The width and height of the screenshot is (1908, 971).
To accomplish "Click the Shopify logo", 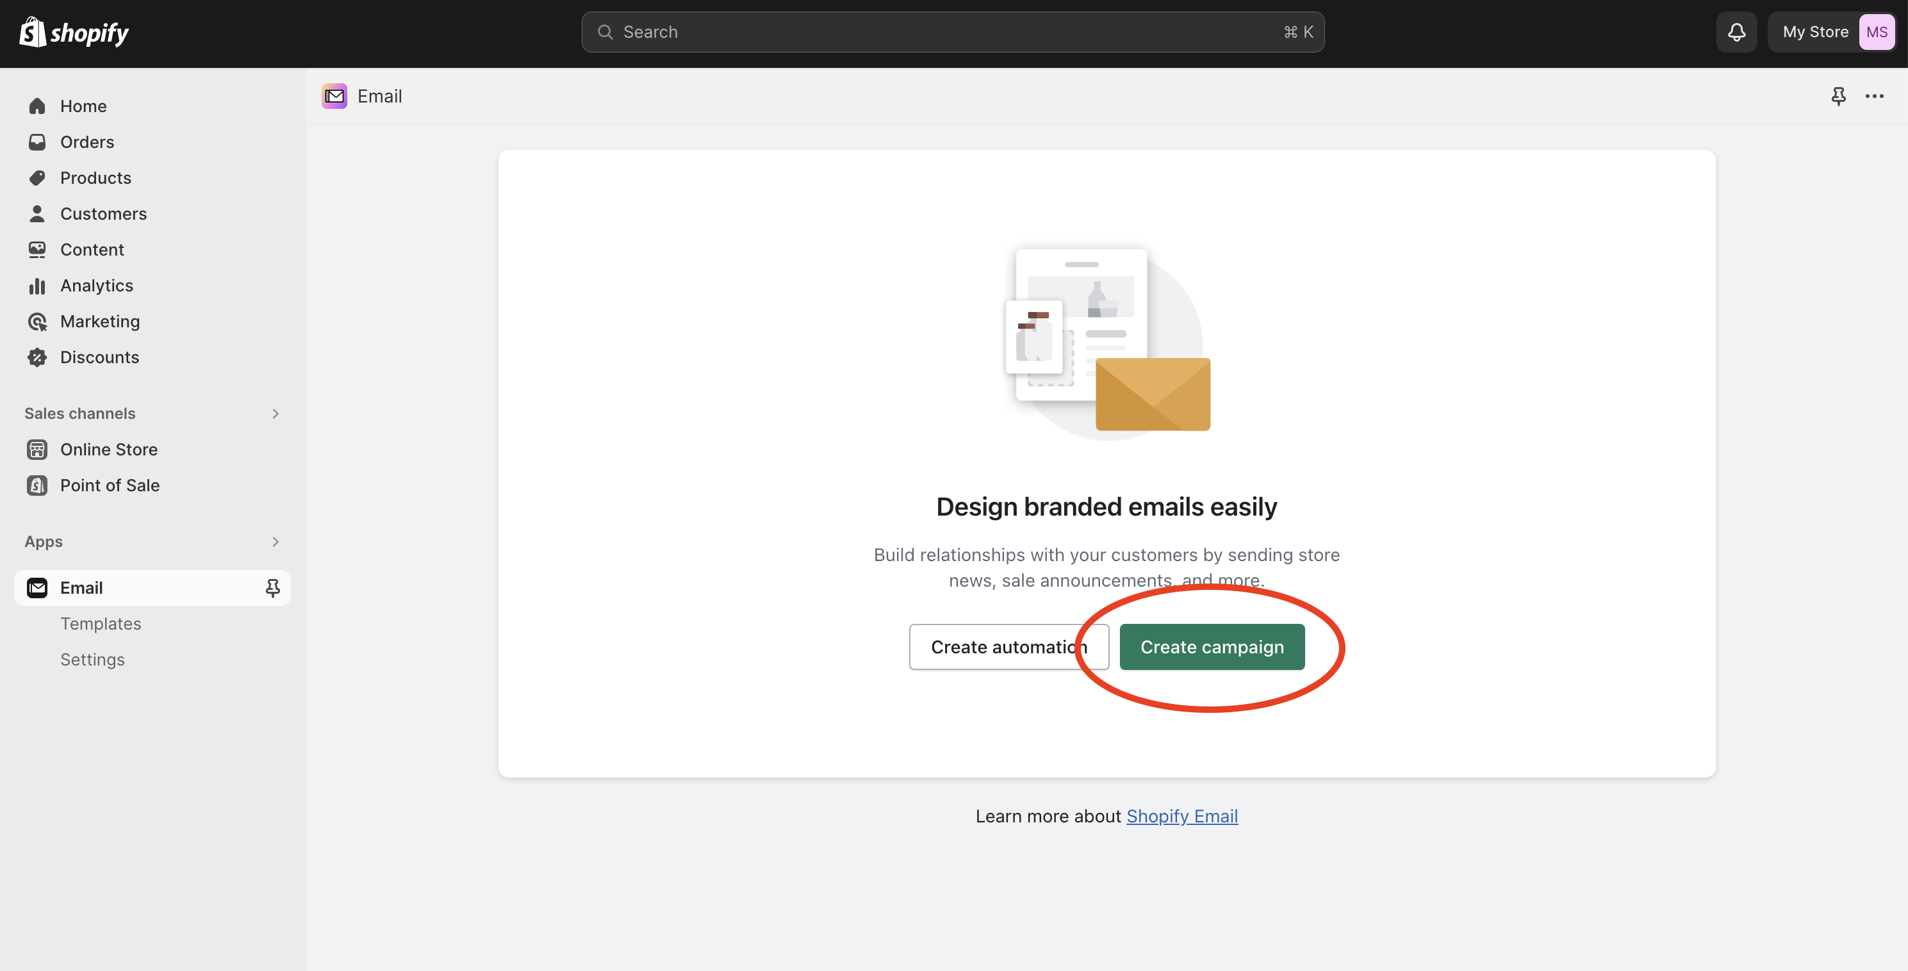I will pos(74,33).
